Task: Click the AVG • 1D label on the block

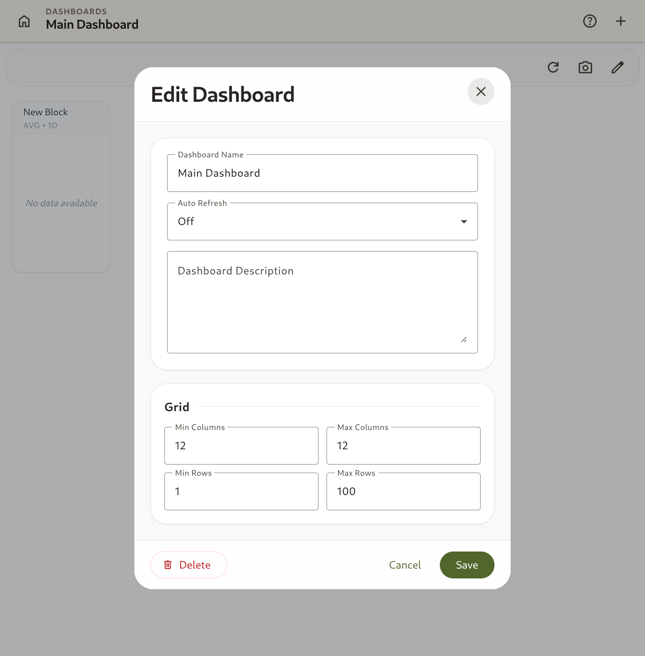Action: [x=40, y=126]
